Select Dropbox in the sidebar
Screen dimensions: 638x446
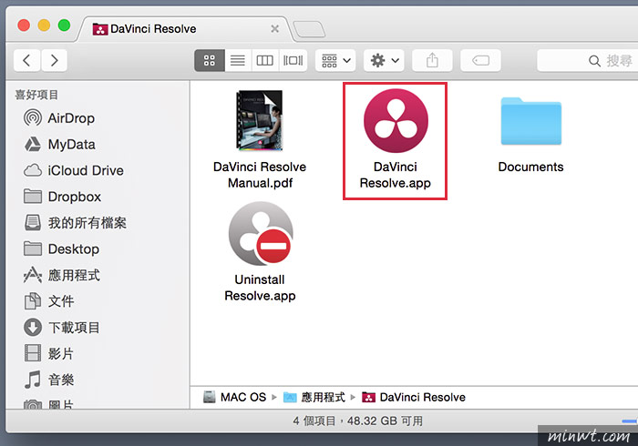click(x=62, y=197)
